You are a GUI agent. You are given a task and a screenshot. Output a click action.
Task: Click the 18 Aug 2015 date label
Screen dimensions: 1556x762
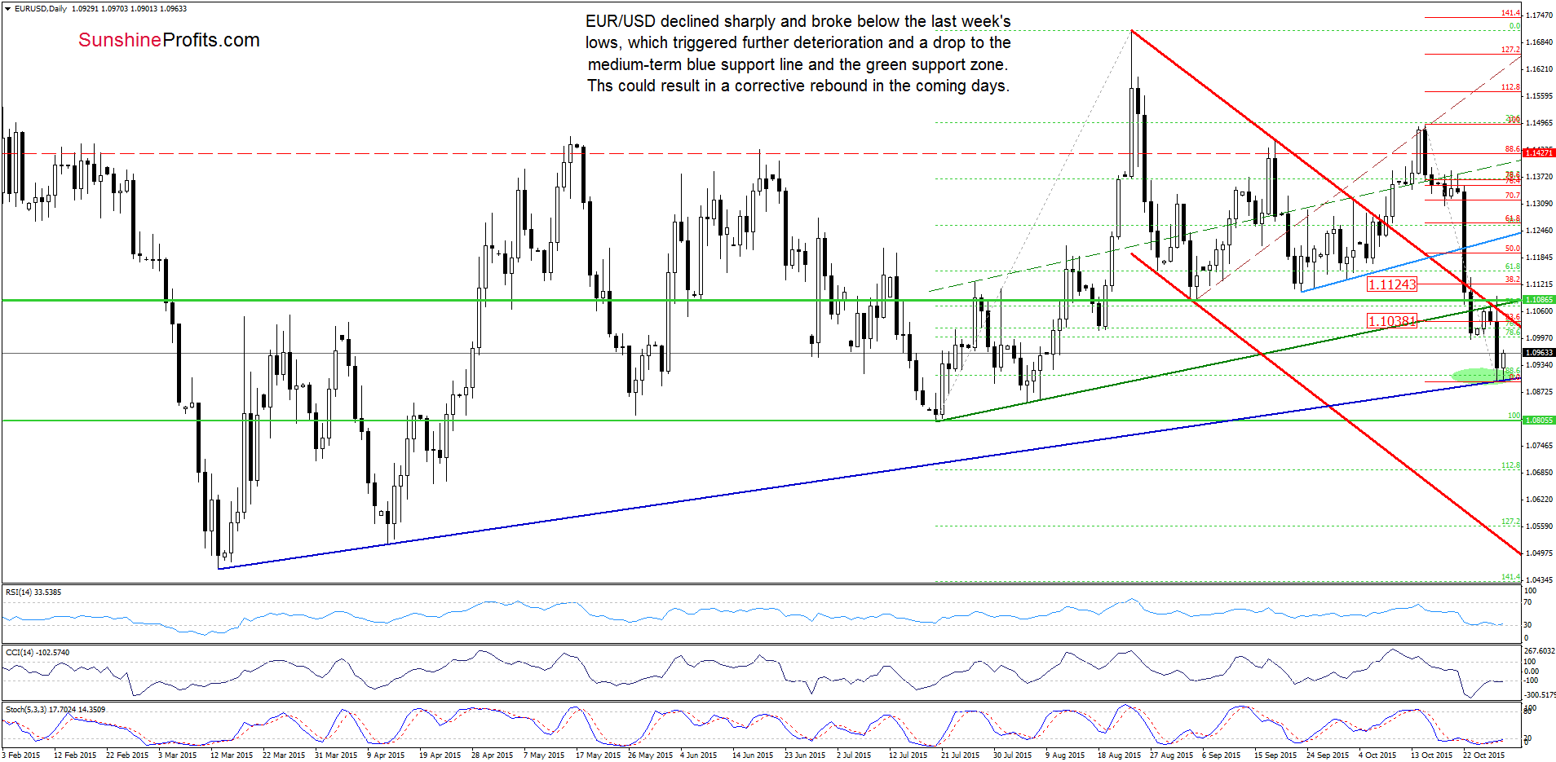pyautogui.click(x=1120, y=755)
